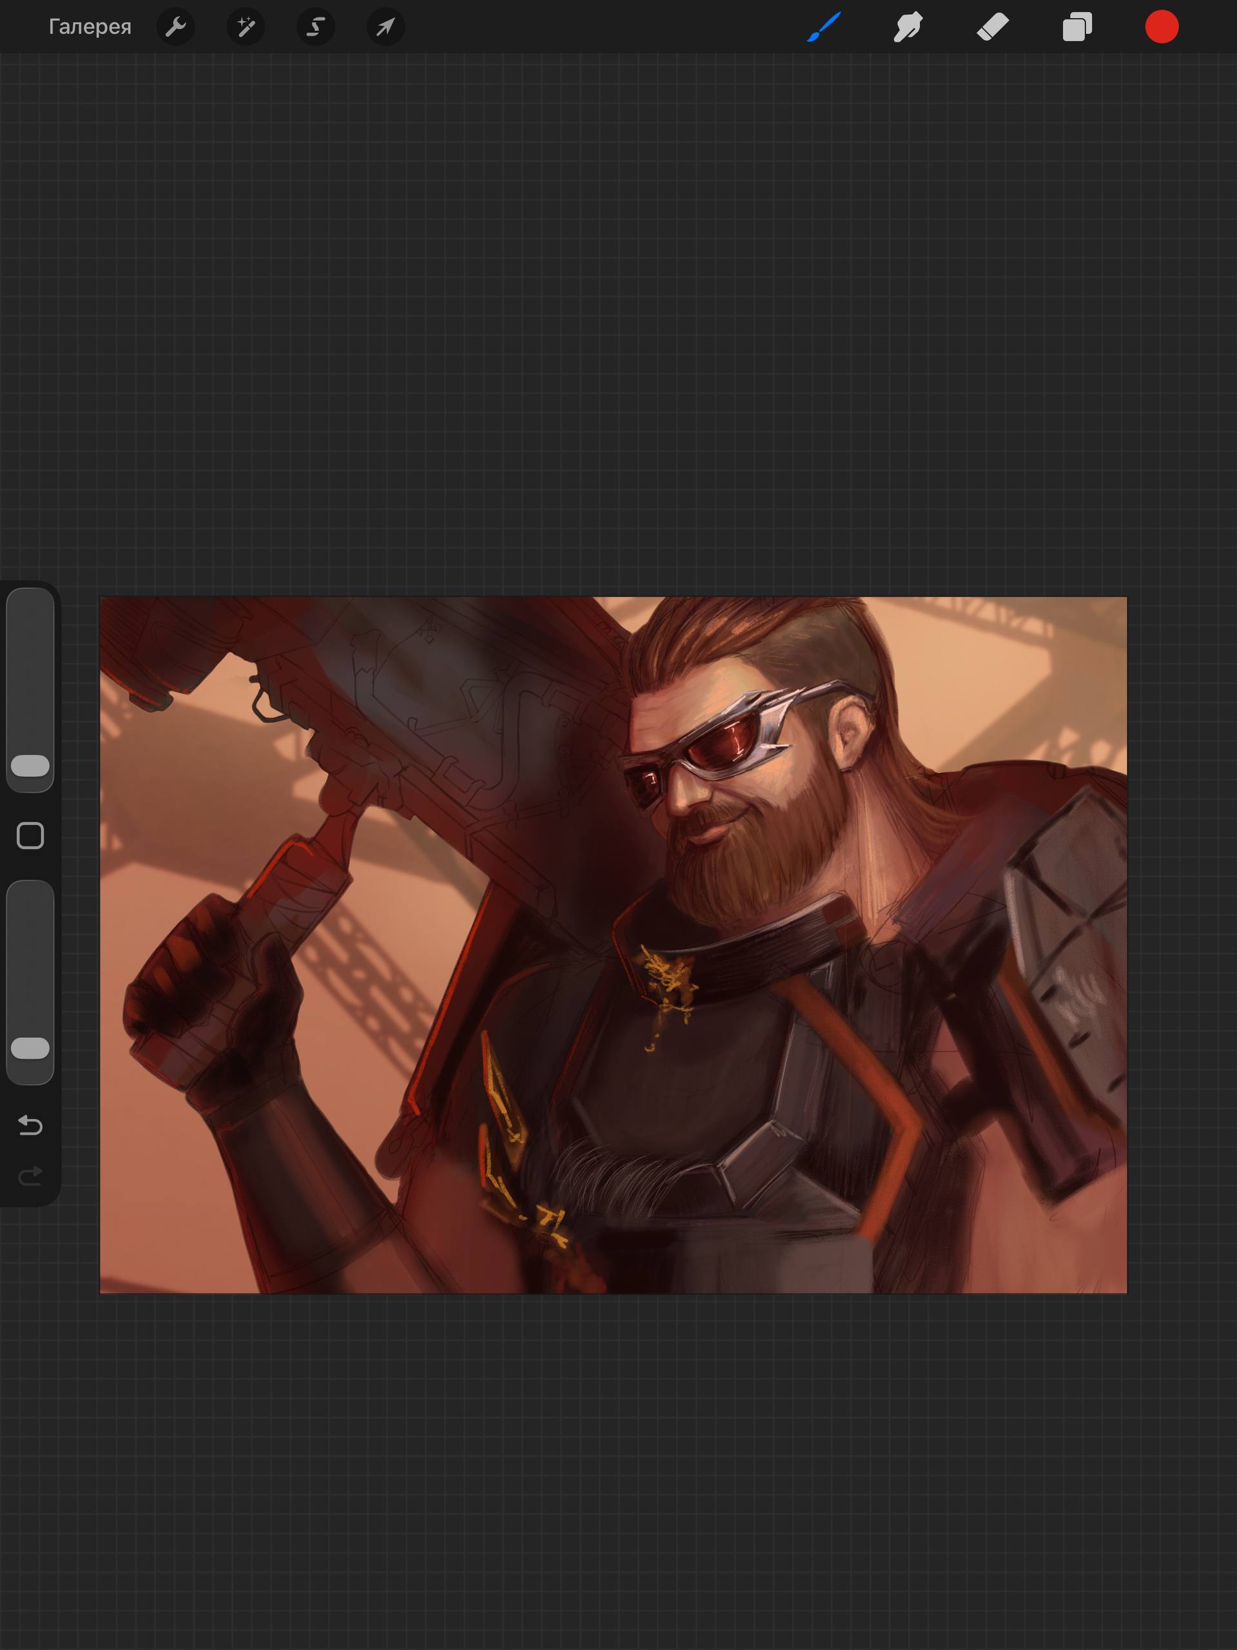Return to the Галерея gallery
1237x1650 pixels.
pos(90,27)
